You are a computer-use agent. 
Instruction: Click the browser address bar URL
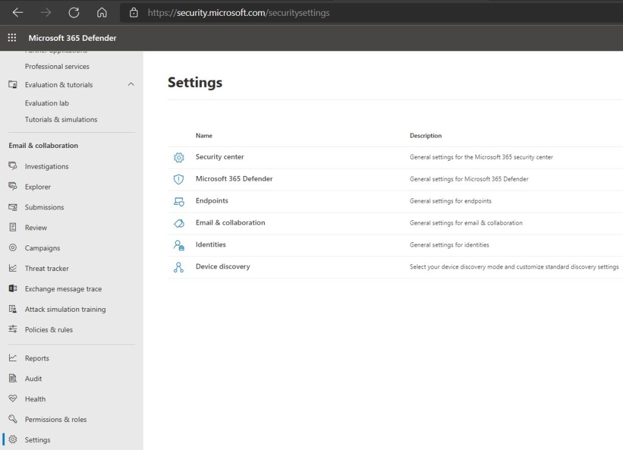(238, 12)
